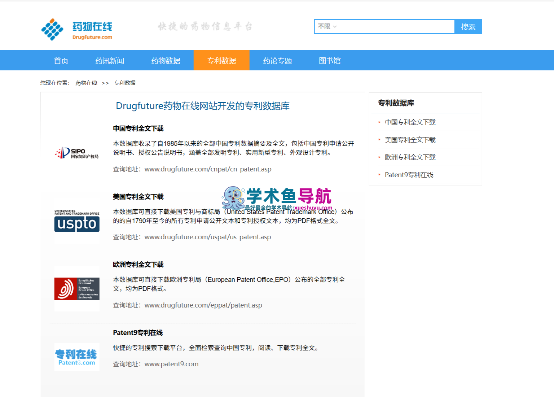
Task: Focus the search text input field
Action: point(397,26)
